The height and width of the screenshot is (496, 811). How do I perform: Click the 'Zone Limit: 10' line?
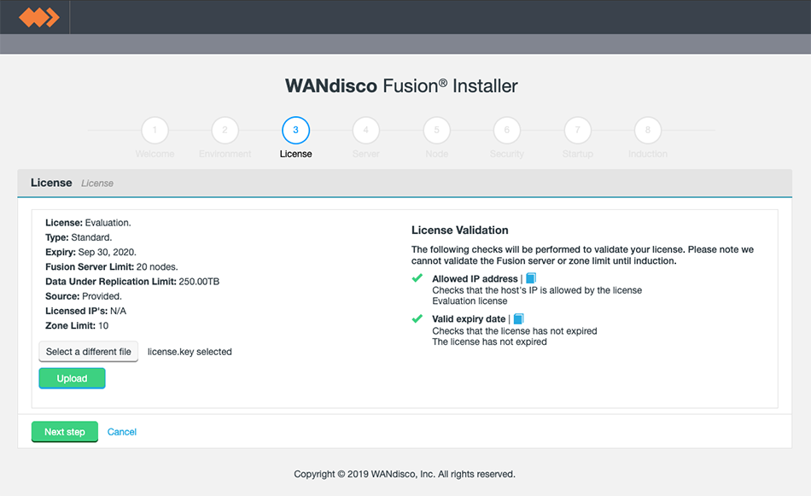pos(77,325)
